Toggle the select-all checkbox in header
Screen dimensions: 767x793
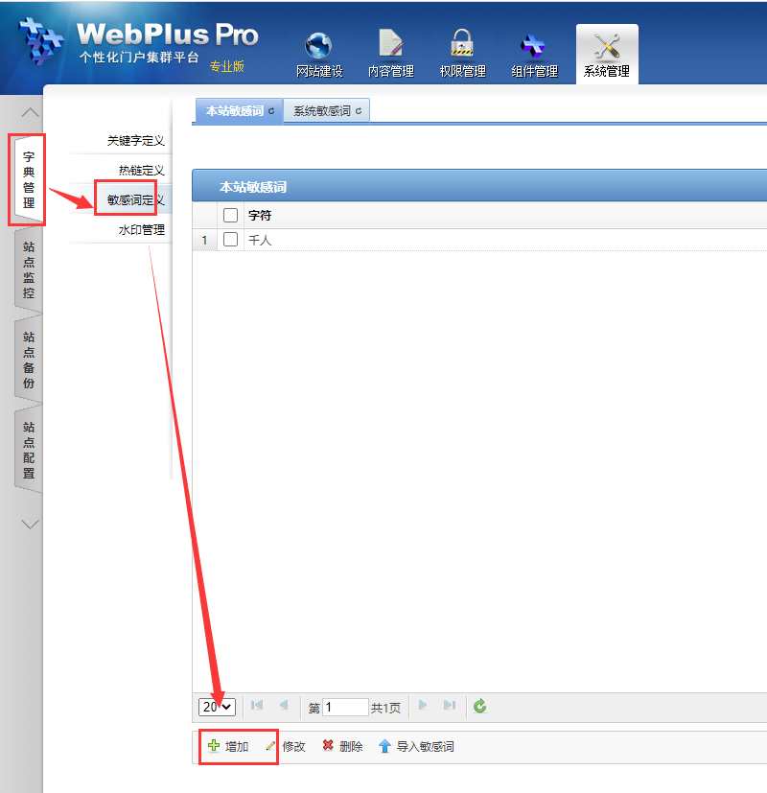(230, 216)
